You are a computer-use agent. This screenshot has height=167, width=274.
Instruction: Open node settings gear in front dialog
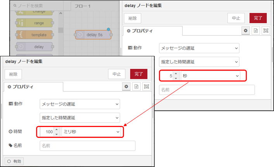pyautogui.click(x=126, y=87)
